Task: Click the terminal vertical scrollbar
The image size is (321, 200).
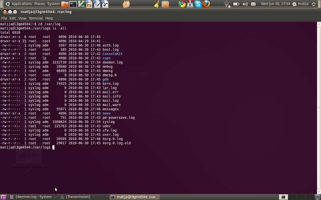Action: [x=319, y=107]
